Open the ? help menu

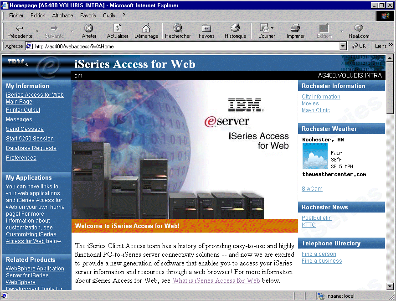[x=123, y=16]
